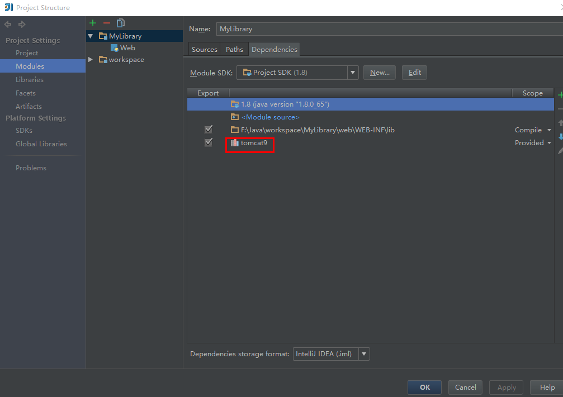The image size is (563, 397).
Task: Select the Web facet tree item
Action: tap(127, 48)
